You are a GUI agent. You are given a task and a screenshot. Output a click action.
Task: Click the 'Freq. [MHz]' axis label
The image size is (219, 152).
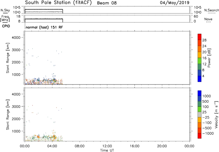click(5, 18)
